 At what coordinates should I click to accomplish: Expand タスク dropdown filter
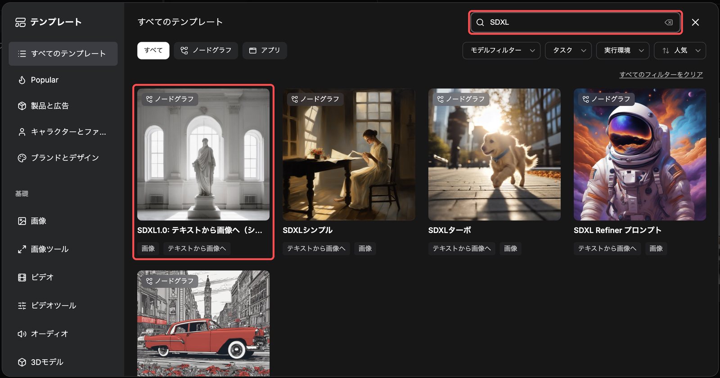pyautogui.click(x=568, y=51)
